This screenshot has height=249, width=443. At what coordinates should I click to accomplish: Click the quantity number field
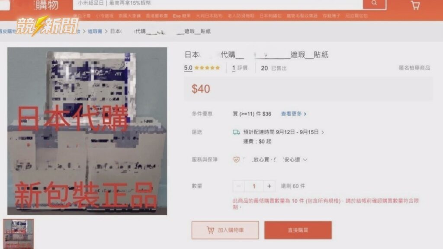pos(254,186)
